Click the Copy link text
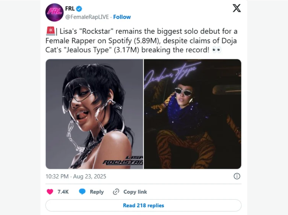 click(x=135, y=192)
